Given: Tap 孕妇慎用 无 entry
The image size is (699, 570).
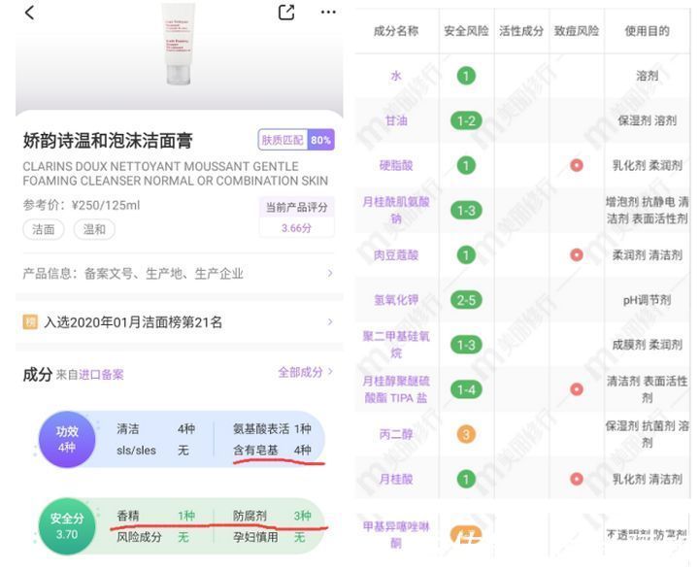Looking at the screenshot, I should 269,537.
